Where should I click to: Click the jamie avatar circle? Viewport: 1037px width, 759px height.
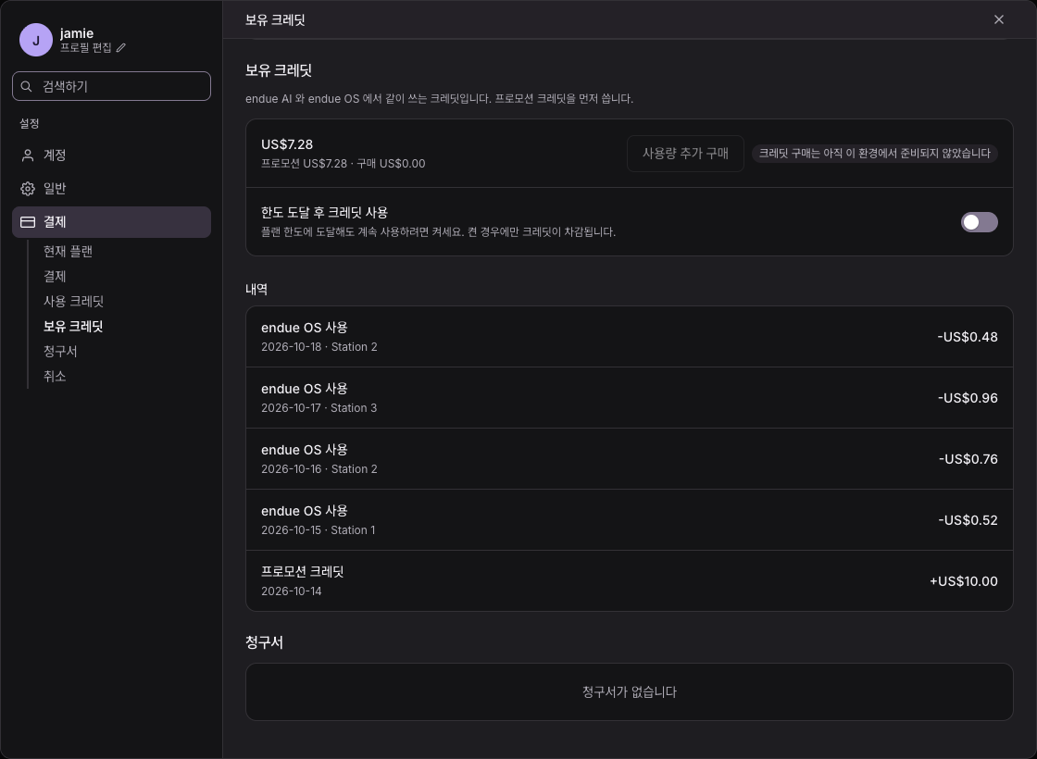pos(36,40)
